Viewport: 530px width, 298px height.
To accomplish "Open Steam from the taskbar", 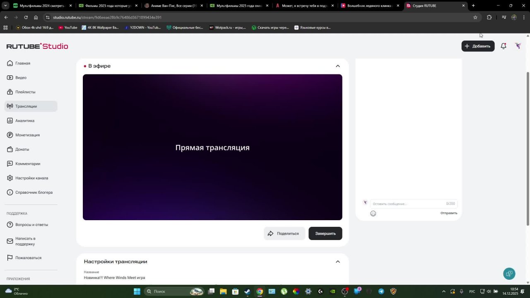I will 247,291.
